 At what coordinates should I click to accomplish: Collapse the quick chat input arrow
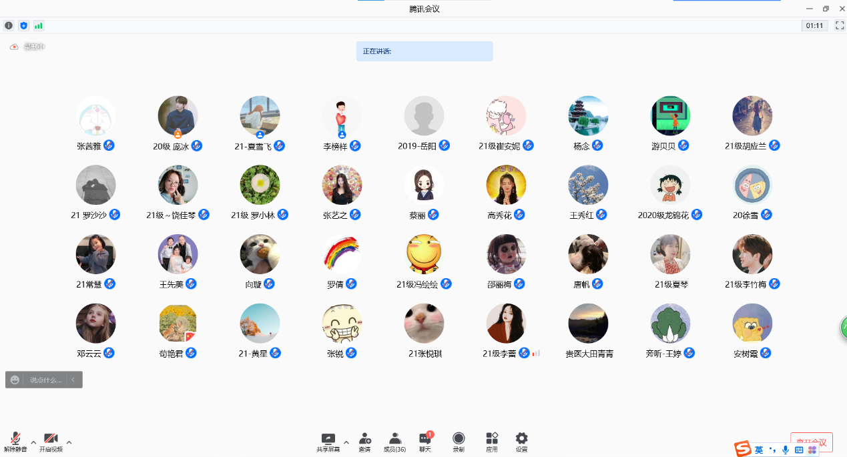(73, 380)
